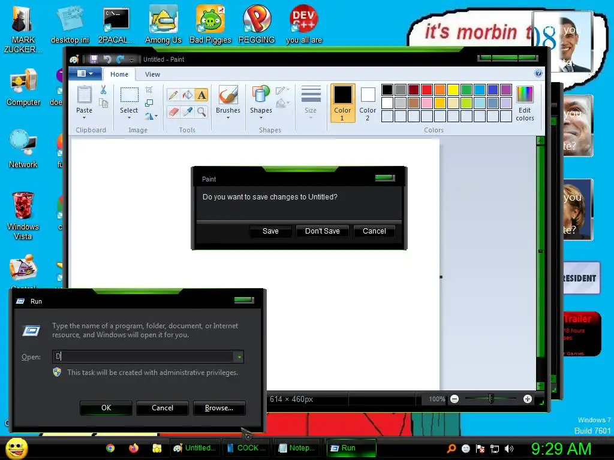614x460 pixels.
Task: Pick the yellow color in palette
Action: (453, 90)
